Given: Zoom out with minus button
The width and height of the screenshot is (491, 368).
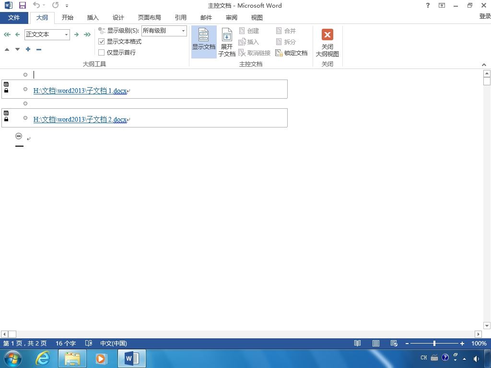Looking at the screenshot, I should (407, 344).
